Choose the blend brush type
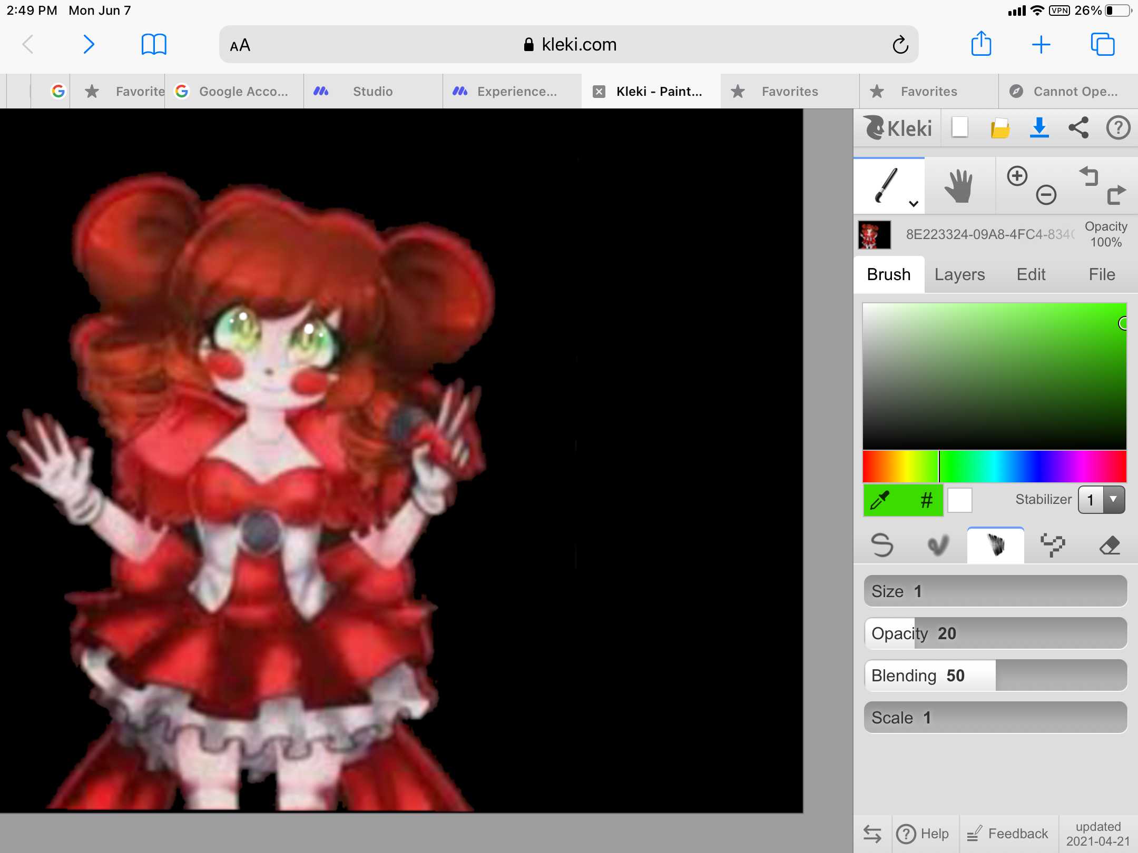Screen dimensions: 1138x853 [x=938, y=545]
